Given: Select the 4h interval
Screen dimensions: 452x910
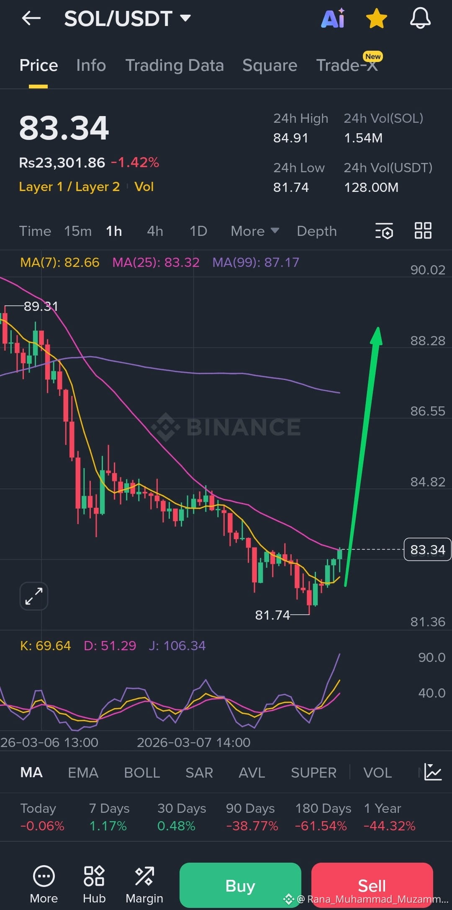Looking at the screenshot, I should pos(155,231).
